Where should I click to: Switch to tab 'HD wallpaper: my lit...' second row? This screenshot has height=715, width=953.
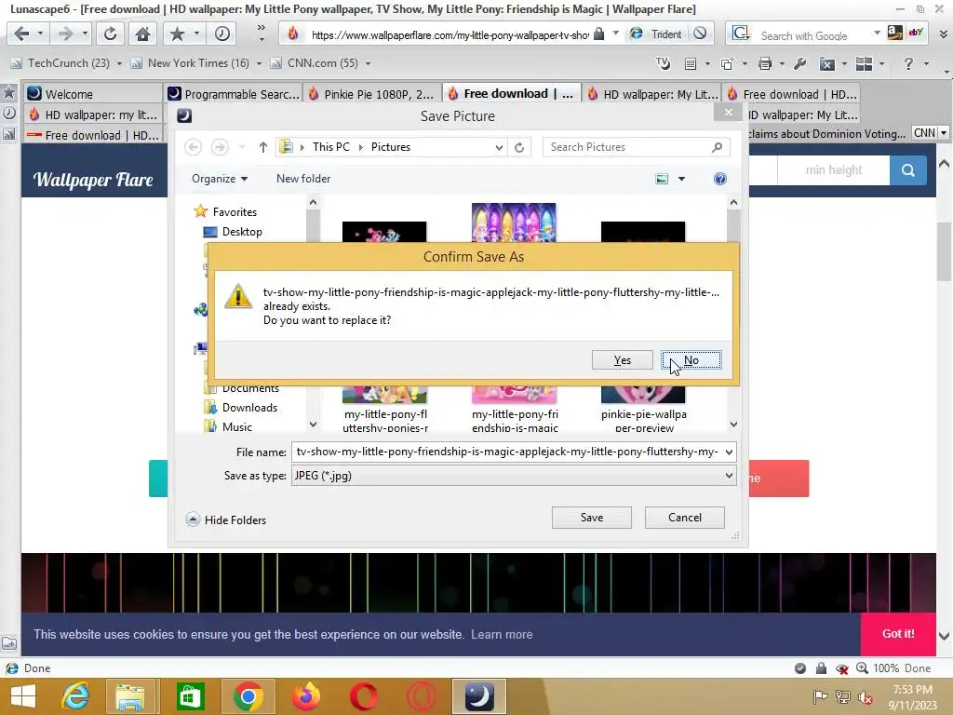93,115
